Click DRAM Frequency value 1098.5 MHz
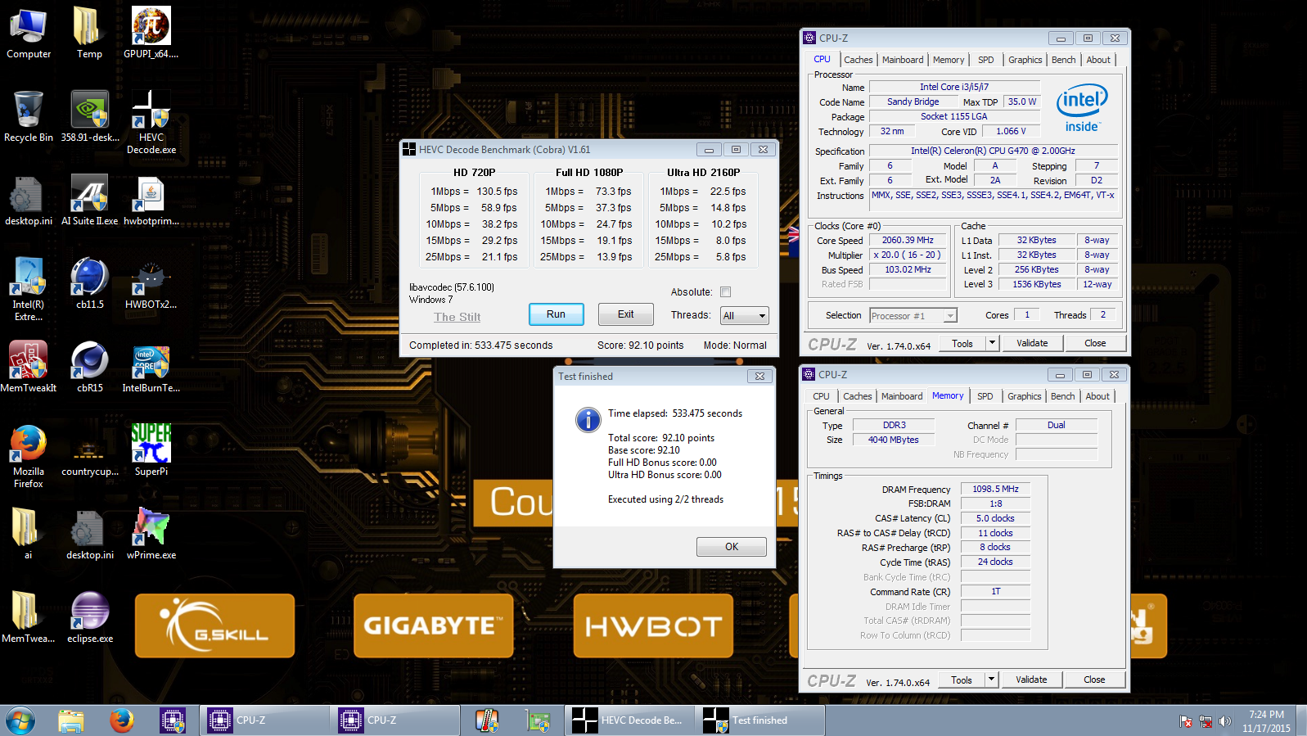Image resolution: width=1307 pixels, height=736 pixels. (995, 489)
